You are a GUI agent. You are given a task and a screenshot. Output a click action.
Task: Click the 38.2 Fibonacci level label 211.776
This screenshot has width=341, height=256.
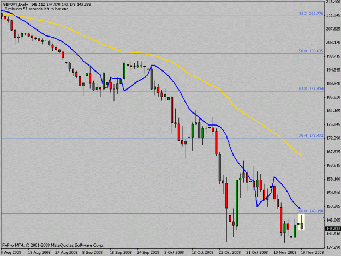(311, 14)
